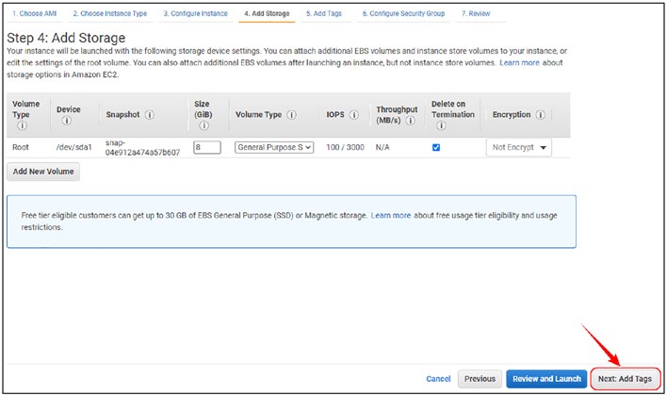Go to the 1. Choose AMI step tab
This screenshot has width=667, height=396.
pos(35,13)
